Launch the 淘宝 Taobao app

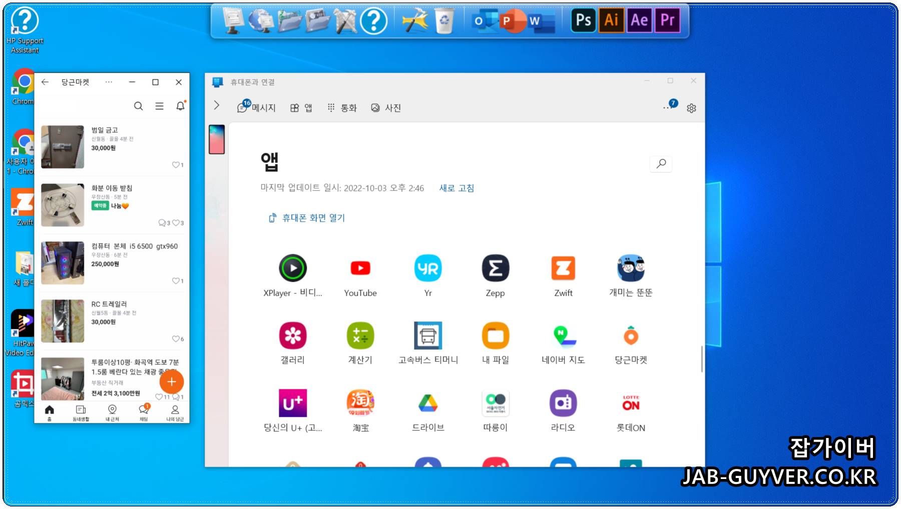click(360, 403)
